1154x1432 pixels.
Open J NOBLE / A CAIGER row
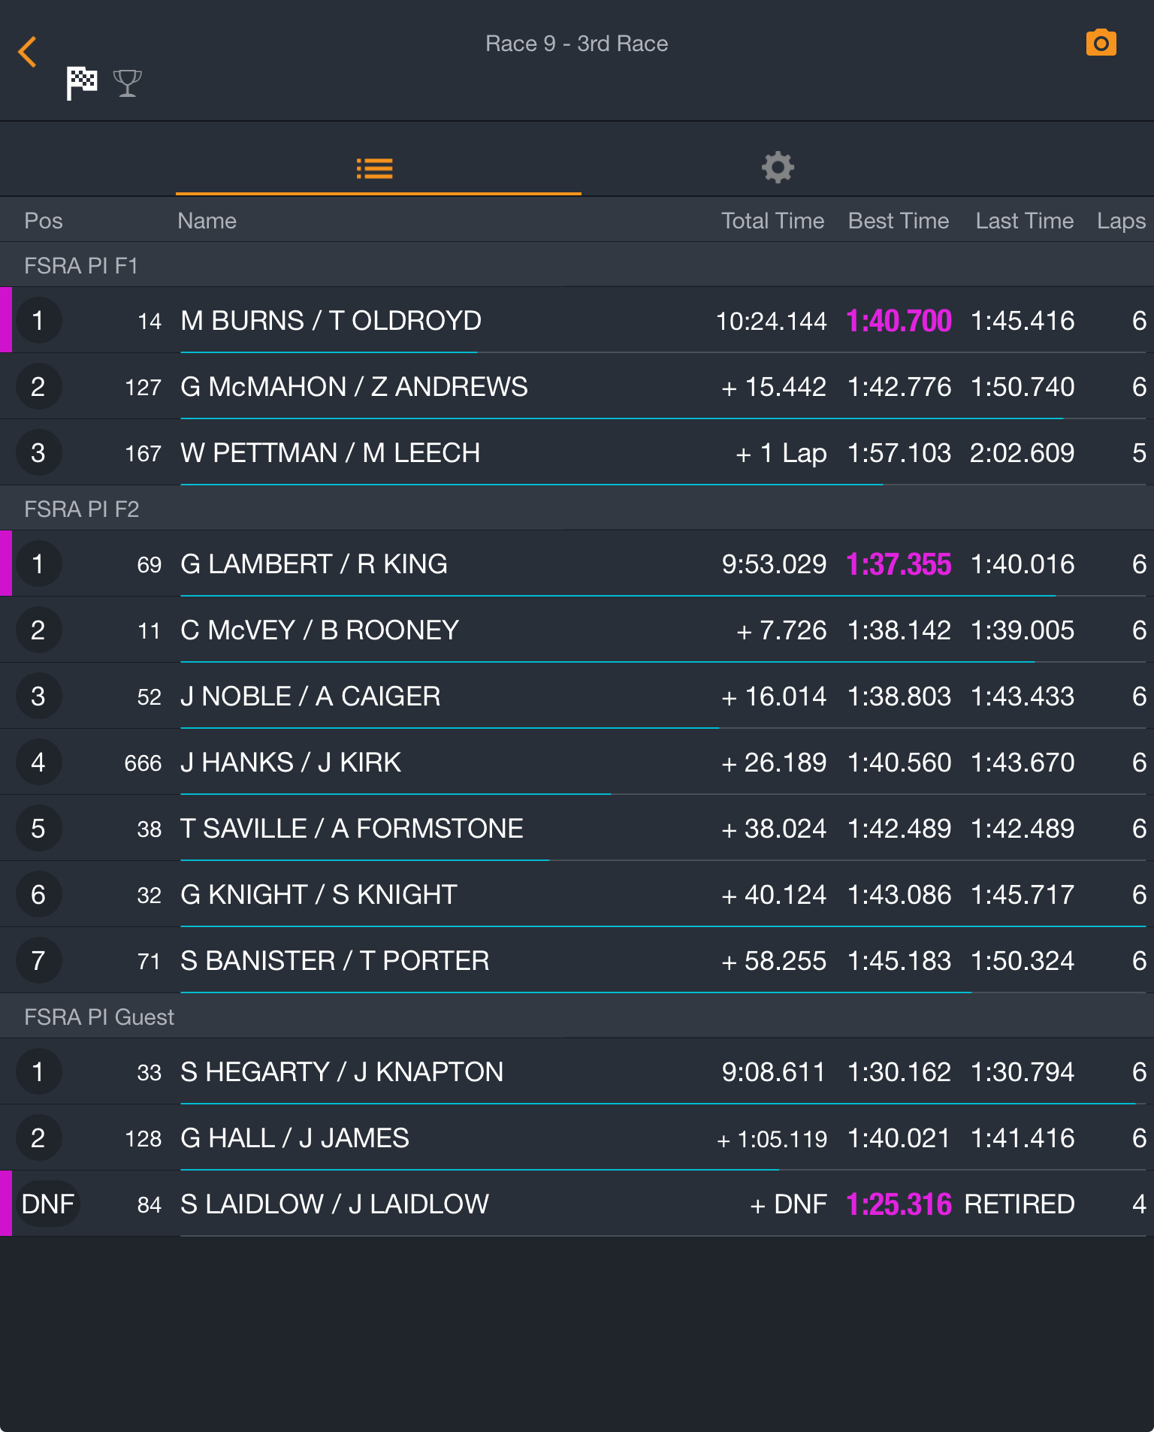577,696
